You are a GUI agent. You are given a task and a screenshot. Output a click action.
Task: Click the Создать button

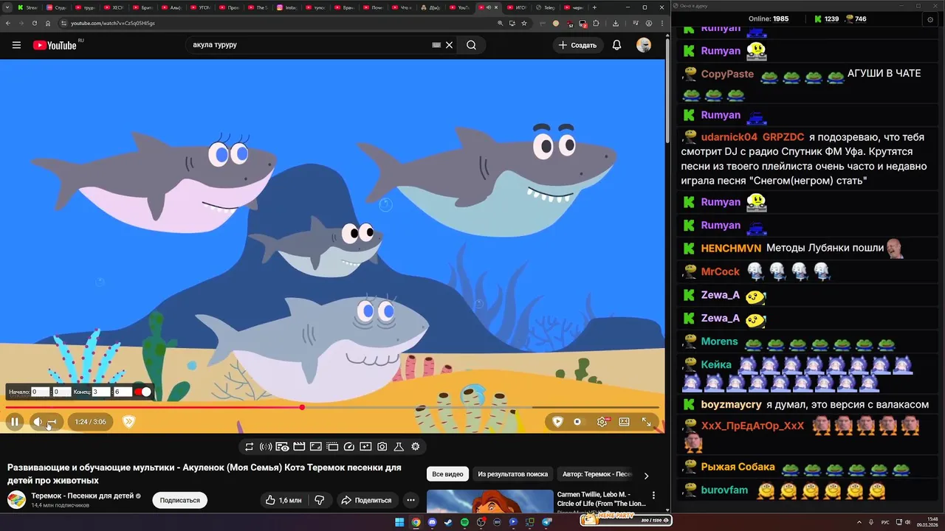click(577, 45)
